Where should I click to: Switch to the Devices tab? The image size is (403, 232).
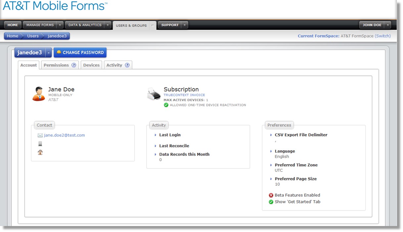[91, 65]
